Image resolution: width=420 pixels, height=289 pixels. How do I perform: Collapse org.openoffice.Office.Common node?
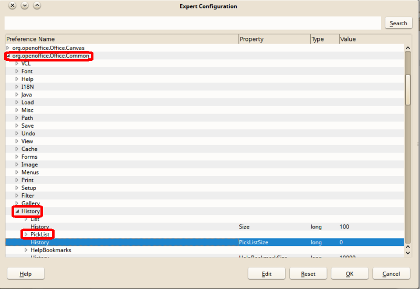tap(8, 56)
